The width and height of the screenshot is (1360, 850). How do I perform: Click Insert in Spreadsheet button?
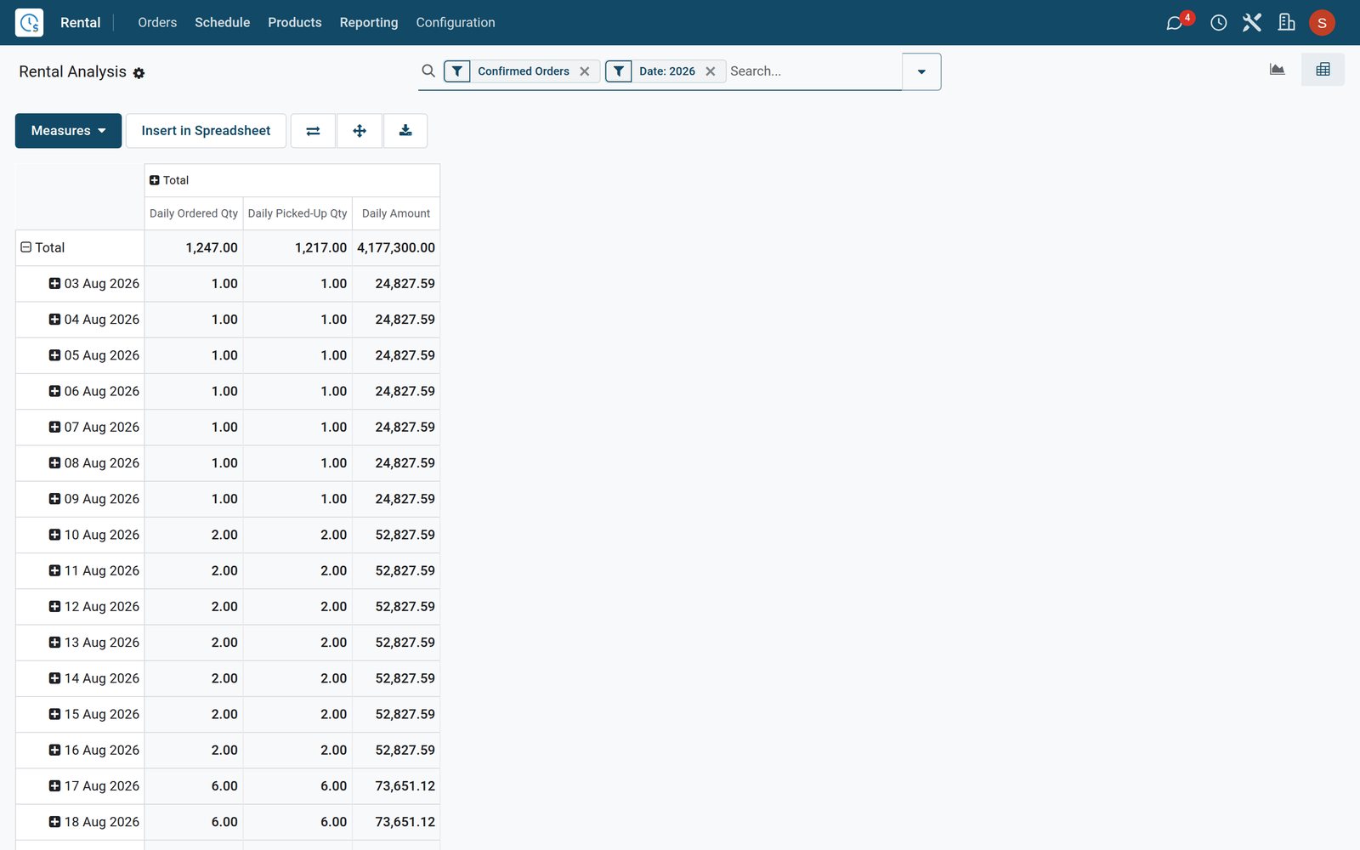(x=206, y=131)
